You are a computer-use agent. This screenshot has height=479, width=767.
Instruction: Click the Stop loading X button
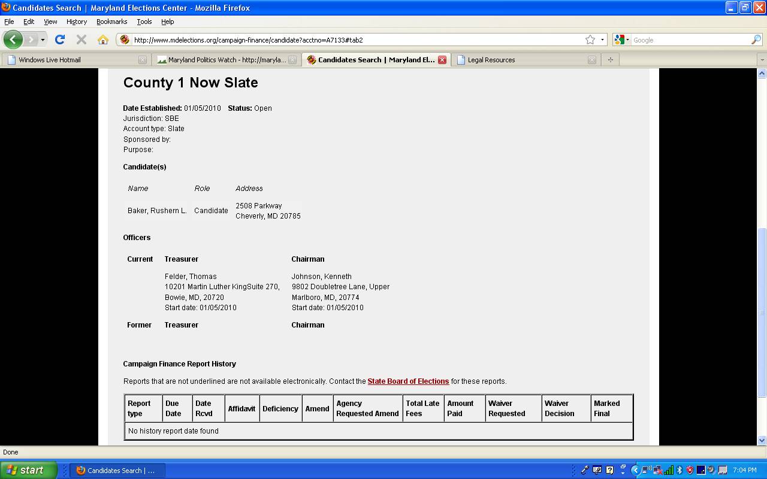point(81,40)
